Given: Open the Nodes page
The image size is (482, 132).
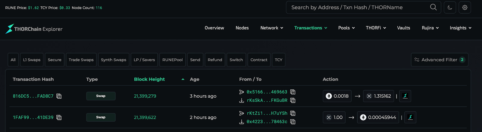Looking at the screenshot, I should (x=242, y=28).
